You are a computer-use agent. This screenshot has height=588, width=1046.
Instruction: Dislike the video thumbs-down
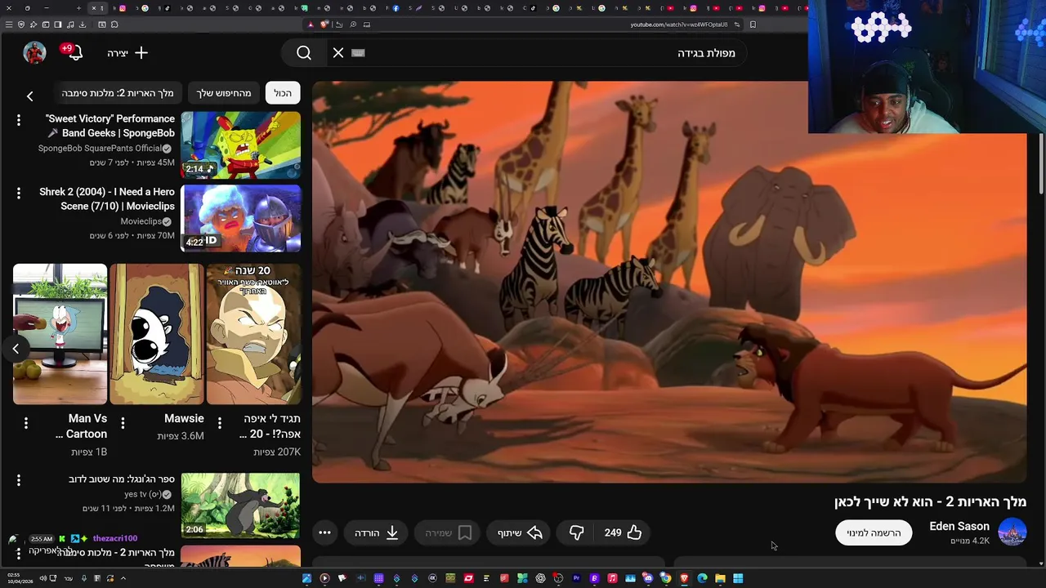(577, 532)
